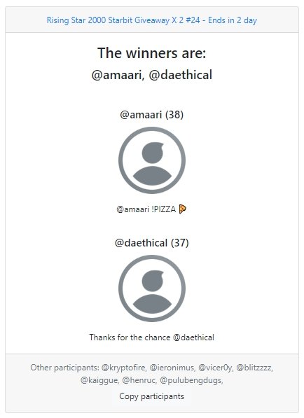Click Thanks for the chance @daethical comment
This screenshot has height=418, width=304.
[152, 337]
